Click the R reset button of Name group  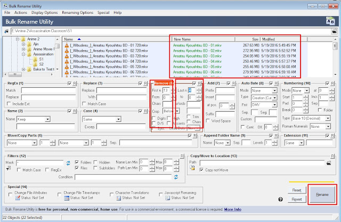point(75,111)
